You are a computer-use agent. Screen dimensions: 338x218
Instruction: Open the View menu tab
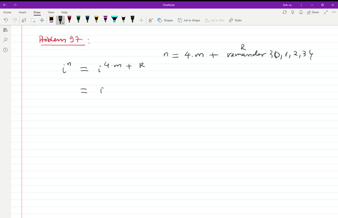(51, 12)
